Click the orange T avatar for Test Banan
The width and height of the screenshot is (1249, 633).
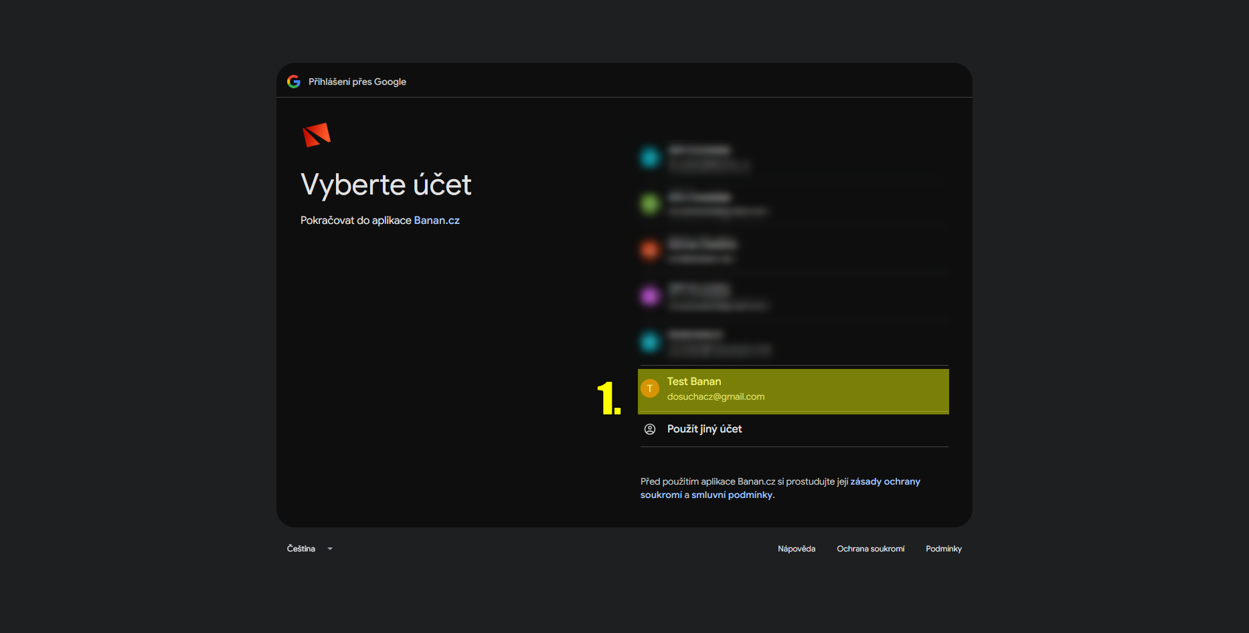click(650, 388)
